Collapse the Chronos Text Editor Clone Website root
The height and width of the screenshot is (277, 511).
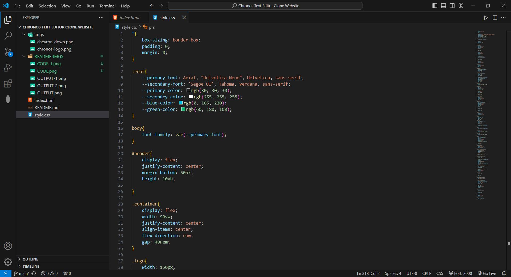point(19,27)
